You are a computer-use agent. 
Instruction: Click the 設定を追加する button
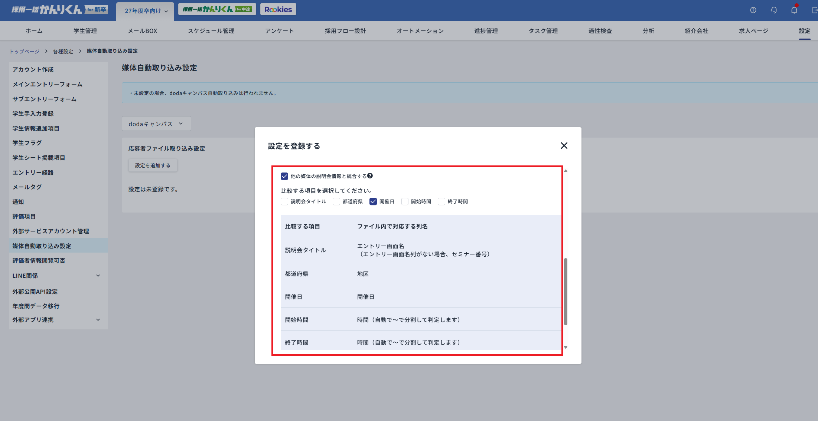[x=153, y=165]
